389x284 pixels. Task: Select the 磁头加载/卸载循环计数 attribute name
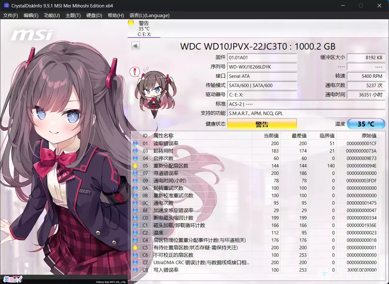[x=179, y=225]
